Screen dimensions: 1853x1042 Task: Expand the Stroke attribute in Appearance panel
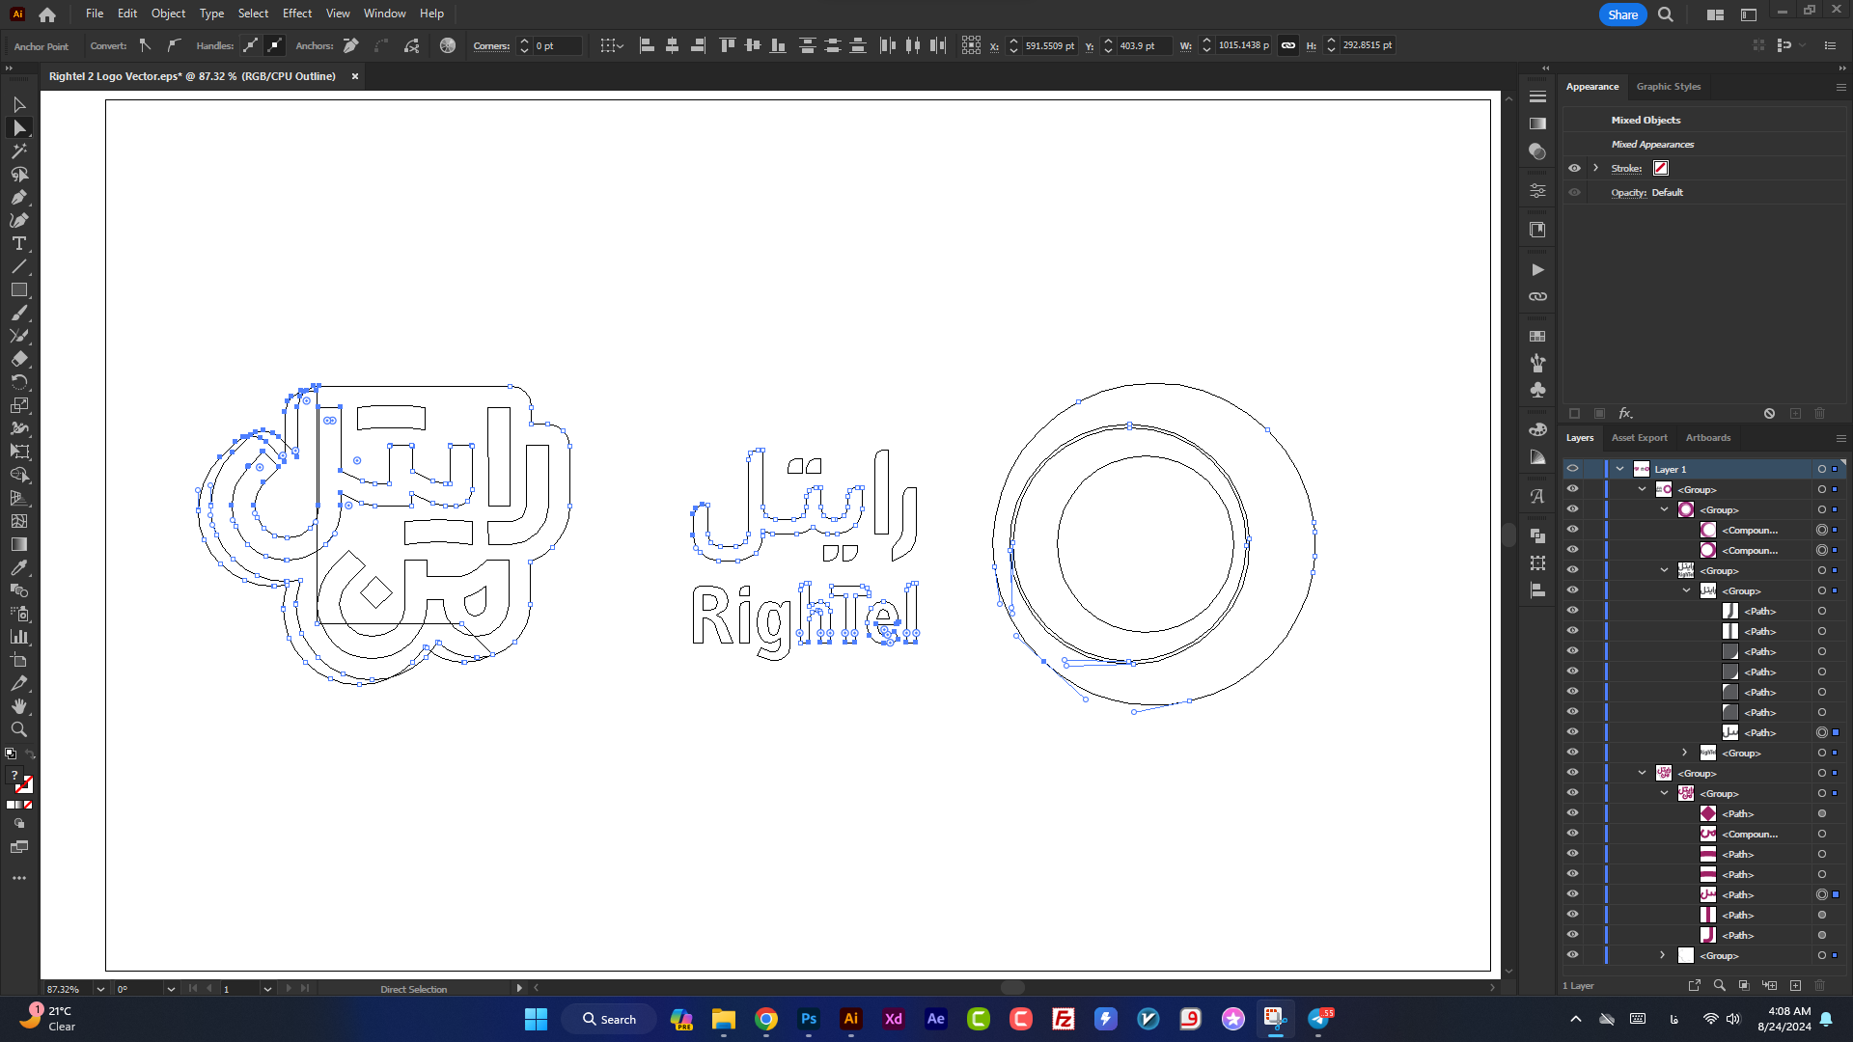coord(1595,168)
